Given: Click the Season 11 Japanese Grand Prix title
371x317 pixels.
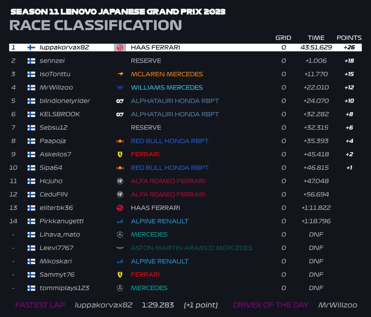Looking at the screenshot, I should 118,12.
